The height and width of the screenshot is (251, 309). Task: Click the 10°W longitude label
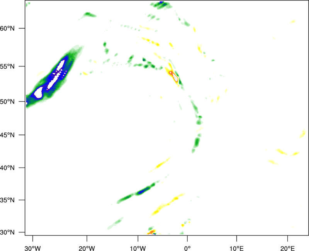tap(138, 248)
